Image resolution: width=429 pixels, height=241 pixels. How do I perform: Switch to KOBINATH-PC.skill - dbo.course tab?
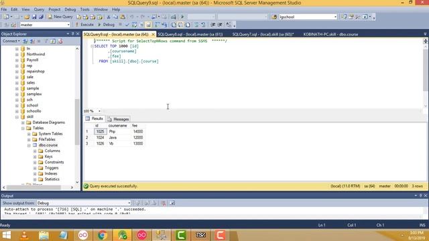click(x=330, y=34)
